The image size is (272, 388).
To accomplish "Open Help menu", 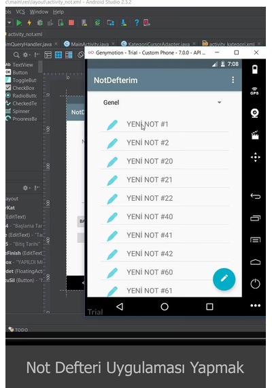I will pyautogui.click(x=58, y=12).
